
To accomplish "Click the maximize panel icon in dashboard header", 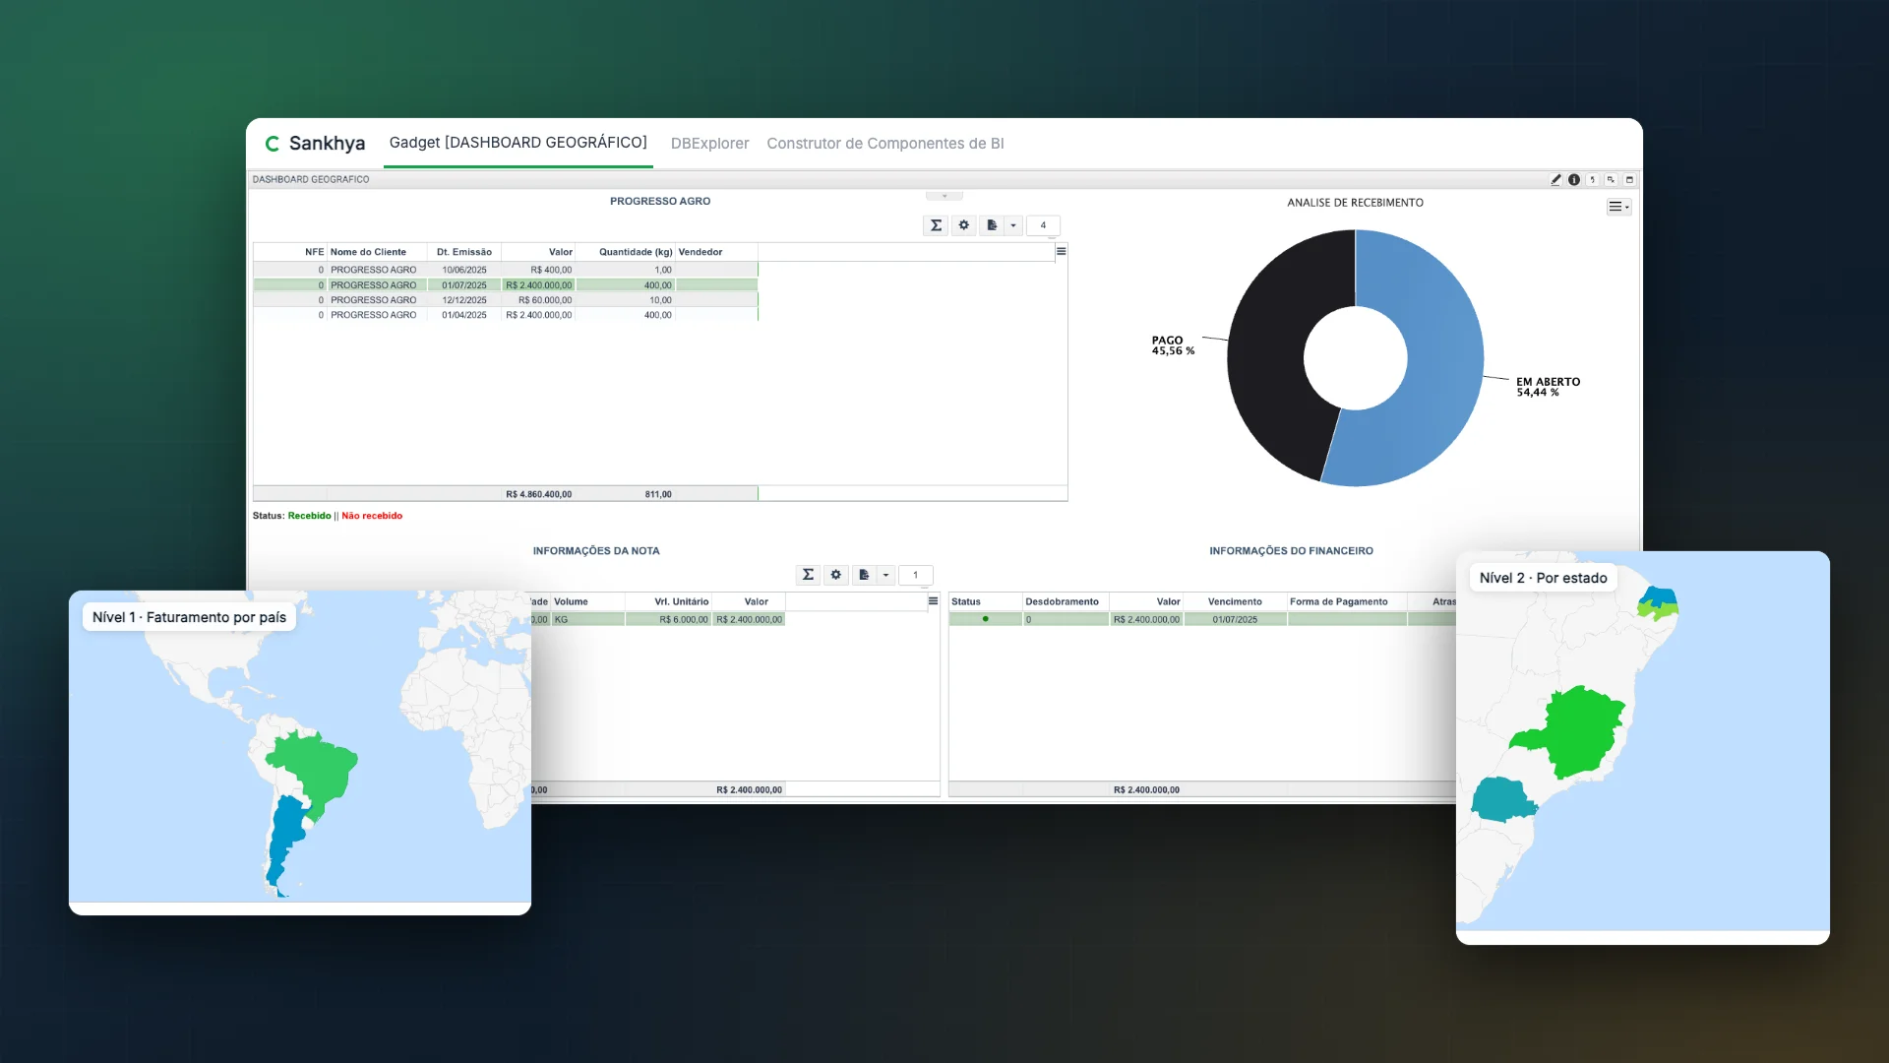I will click(x=1629, y=180).
